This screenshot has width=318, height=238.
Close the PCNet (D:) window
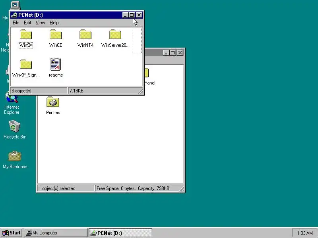point(139,15)
